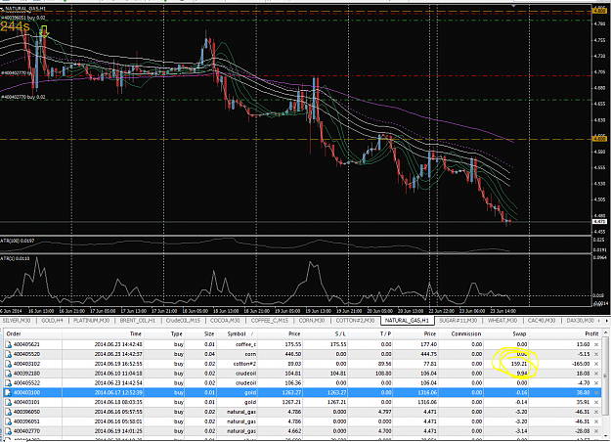This screenshot has width=611, height=442.
Task: Sort orders by the Time column header
Action: click(104, 334)
